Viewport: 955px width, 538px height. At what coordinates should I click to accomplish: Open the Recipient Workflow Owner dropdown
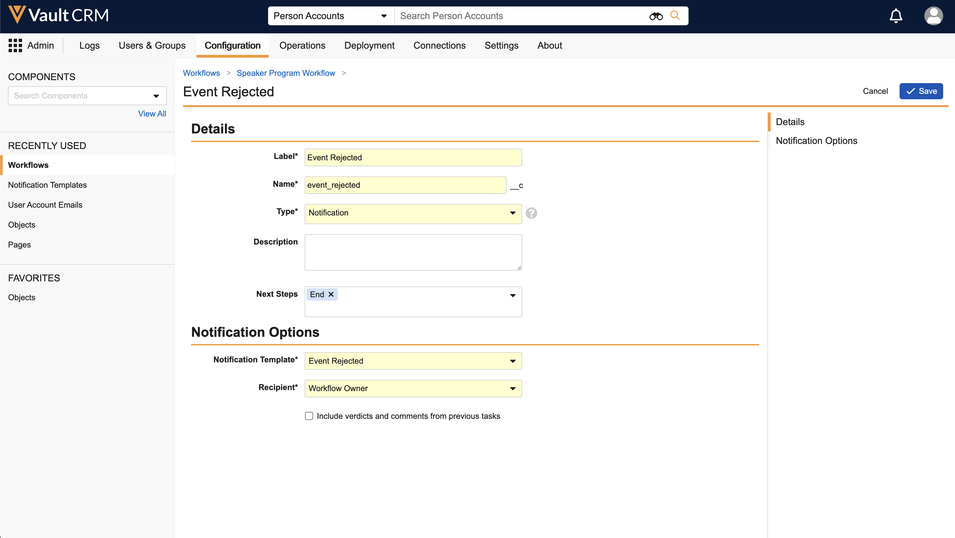[413, 388]
